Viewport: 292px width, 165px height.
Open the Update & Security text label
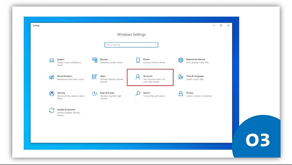click(x=66, y=109)
